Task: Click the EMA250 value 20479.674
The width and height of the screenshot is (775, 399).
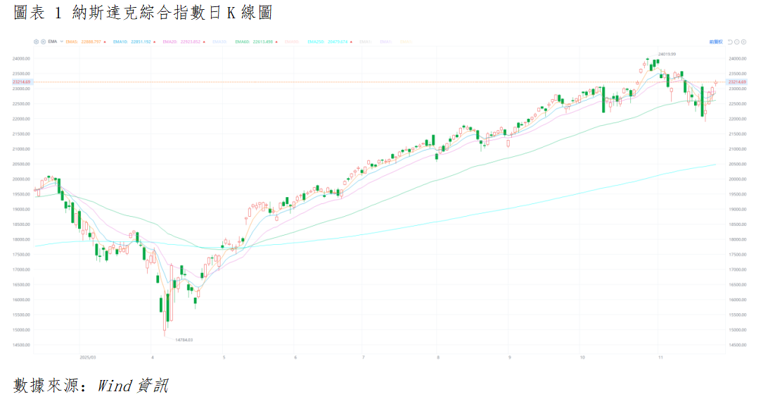Action: point(338,42)
